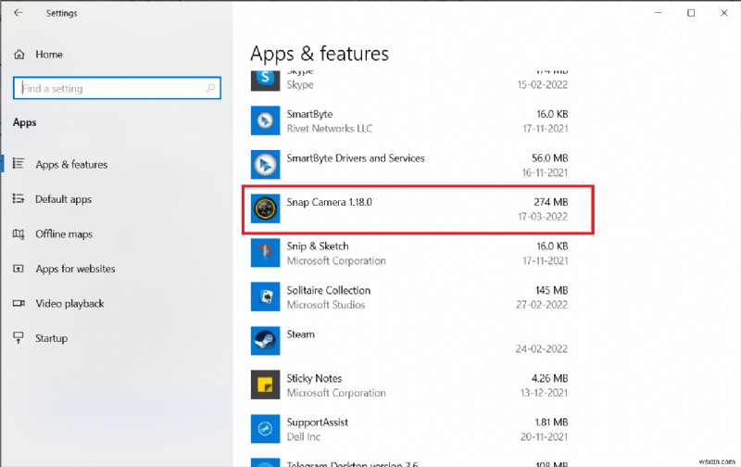
Task: Go back using the back arrow
Action: pyautogui.click(x=19, y=13)
